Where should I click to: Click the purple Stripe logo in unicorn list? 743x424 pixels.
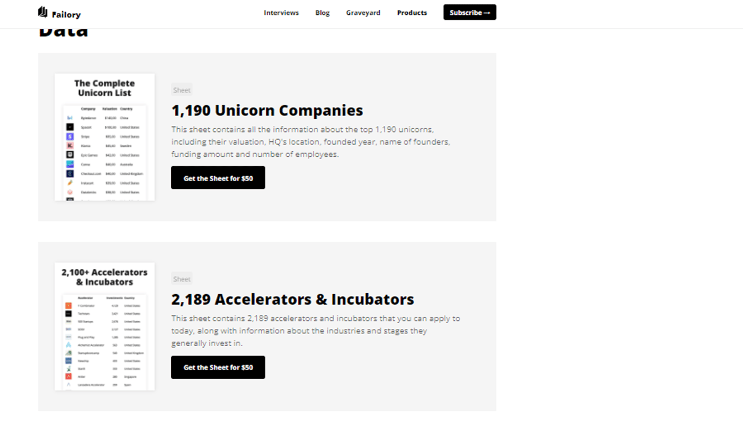click(70, 136)
